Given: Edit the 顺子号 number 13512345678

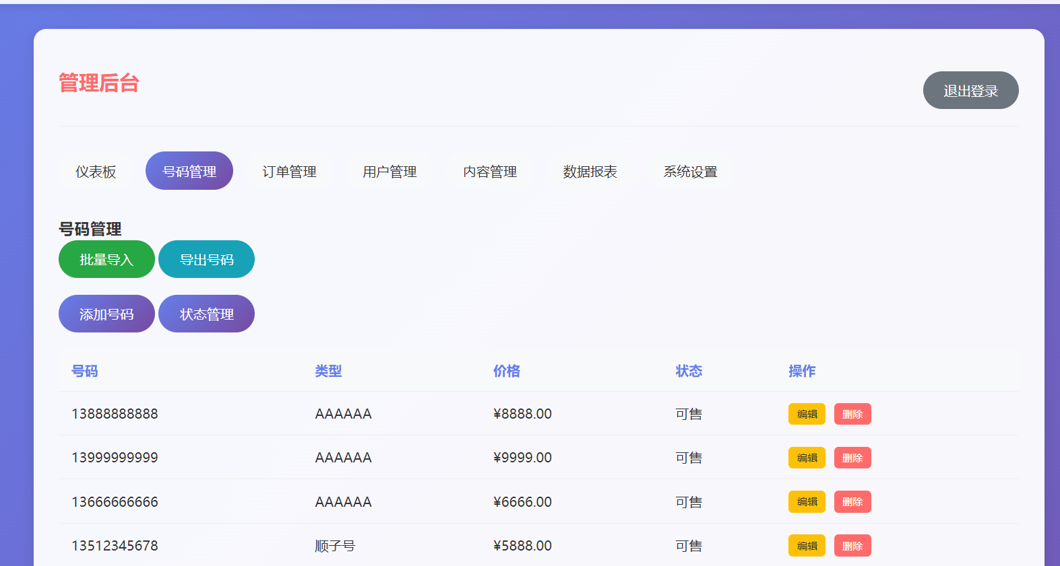Looking at the screenshot, I should tap(807, 545).
